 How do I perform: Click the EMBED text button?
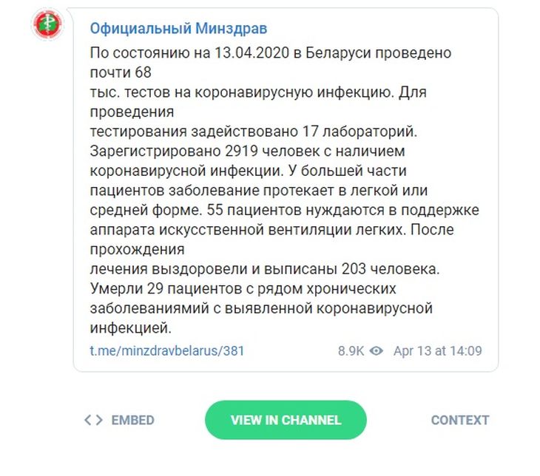tap(133, 420)
